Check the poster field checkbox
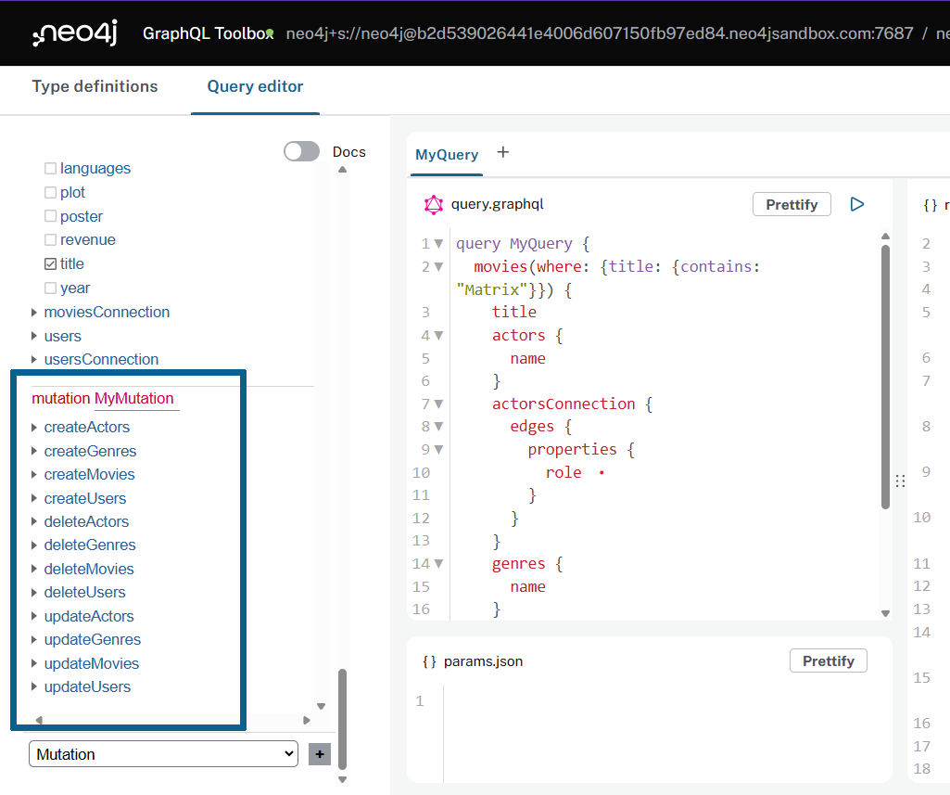This screenshot has width=950, height=795. 51,216
